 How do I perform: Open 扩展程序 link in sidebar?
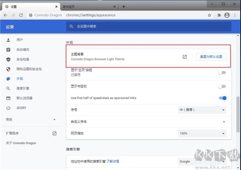click(12, 133)
